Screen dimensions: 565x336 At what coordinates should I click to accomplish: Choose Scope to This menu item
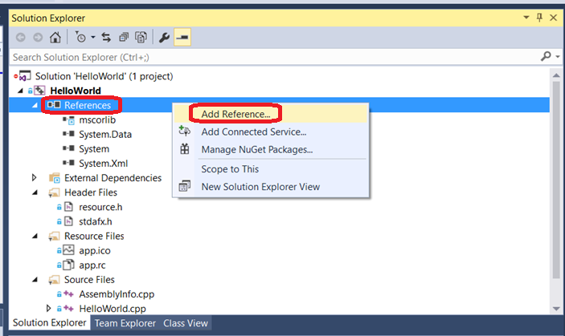point(271,169)
